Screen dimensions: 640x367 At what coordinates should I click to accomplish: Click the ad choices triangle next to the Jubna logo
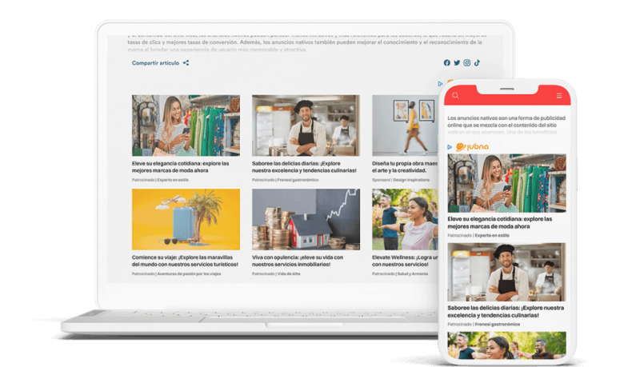pos(450,147)
